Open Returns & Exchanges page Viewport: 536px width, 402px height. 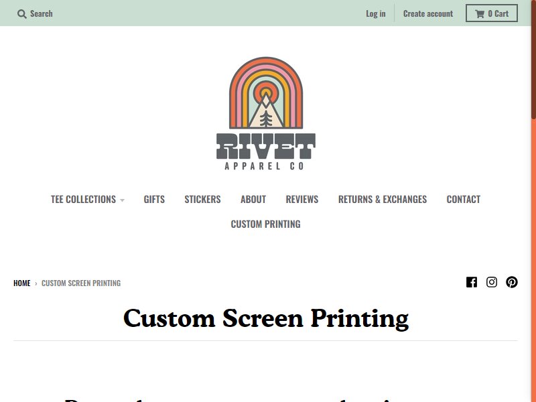tap(383, 199)
